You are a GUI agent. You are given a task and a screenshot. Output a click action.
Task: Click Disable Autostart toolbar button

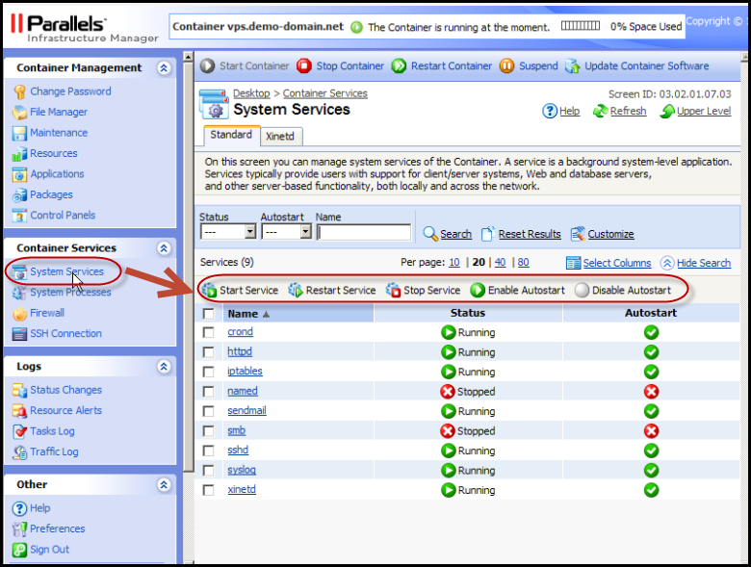(x=623, y=290)
